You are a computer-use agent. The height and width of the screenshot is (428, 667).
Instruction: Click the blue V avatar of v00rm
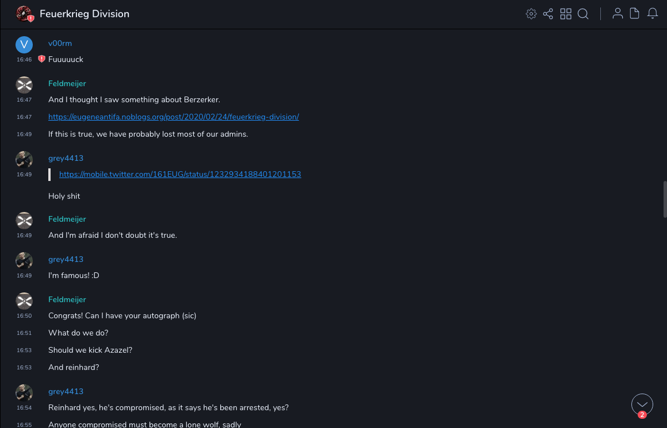(x=24, y=44)
